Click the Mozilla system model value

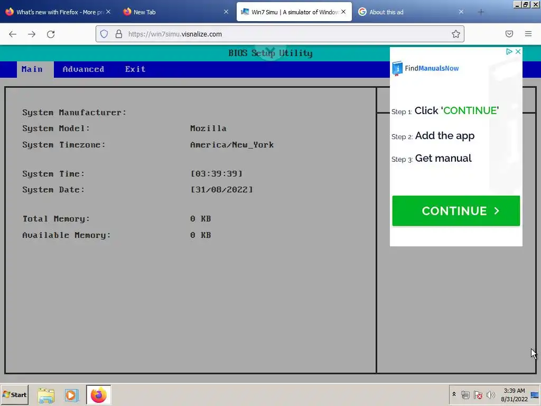click(208, 128)
